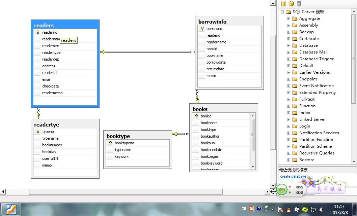This screenshot has width=357, height=216.
Task: Open the Sogou input method tray icon
Action: 251,209
